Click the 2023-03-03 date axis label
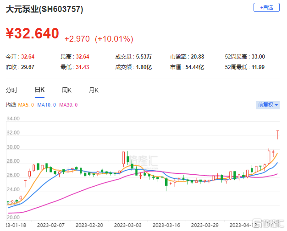Screen dimensions: 287x231 coord(128,225)
